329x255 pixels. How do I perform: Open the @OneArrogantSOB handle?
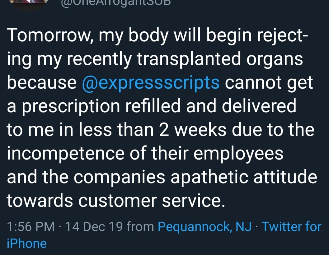click(116, 2)
